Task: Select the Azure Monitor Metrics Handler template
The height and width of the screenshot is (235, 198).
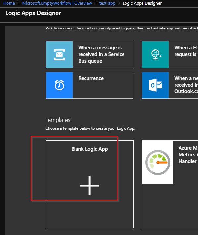Action: pos(170,184)
